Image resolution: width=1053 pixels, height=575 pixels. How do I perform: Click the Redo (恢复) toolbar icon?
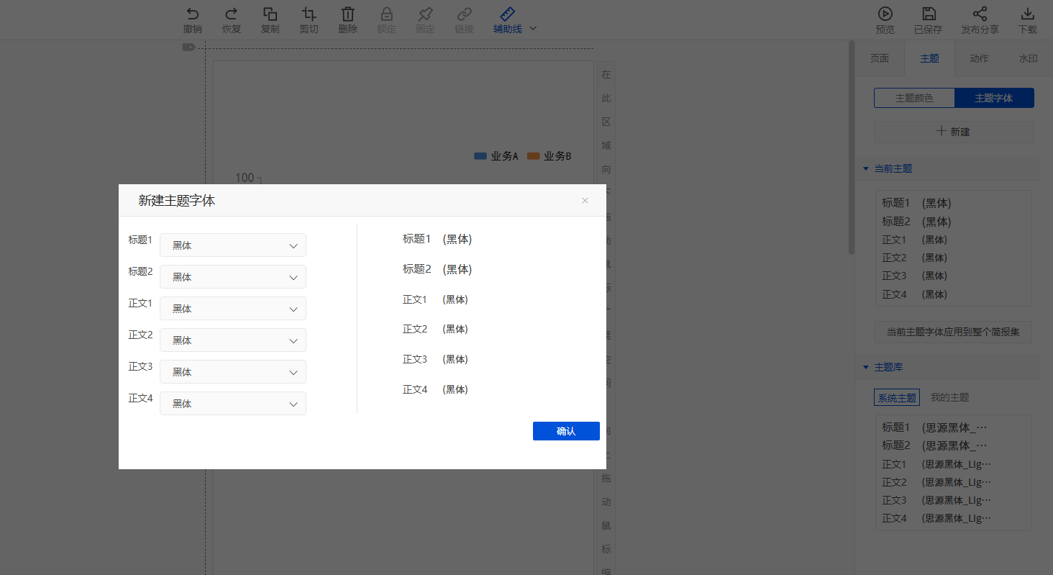[232, 14]
